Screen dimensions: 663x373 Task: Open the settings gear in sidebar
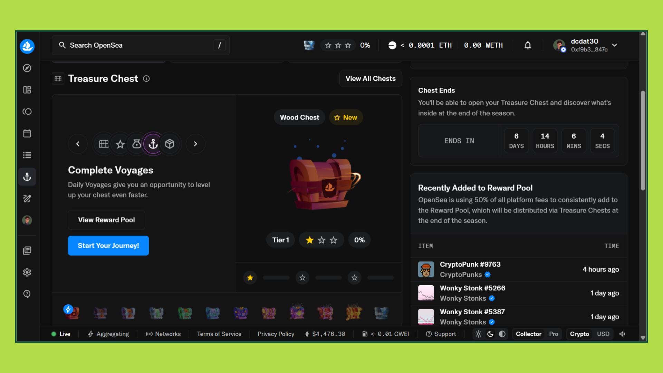[27, 272]
